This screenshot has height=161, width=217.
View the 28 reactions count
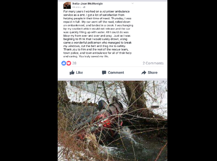coord(74,63)
